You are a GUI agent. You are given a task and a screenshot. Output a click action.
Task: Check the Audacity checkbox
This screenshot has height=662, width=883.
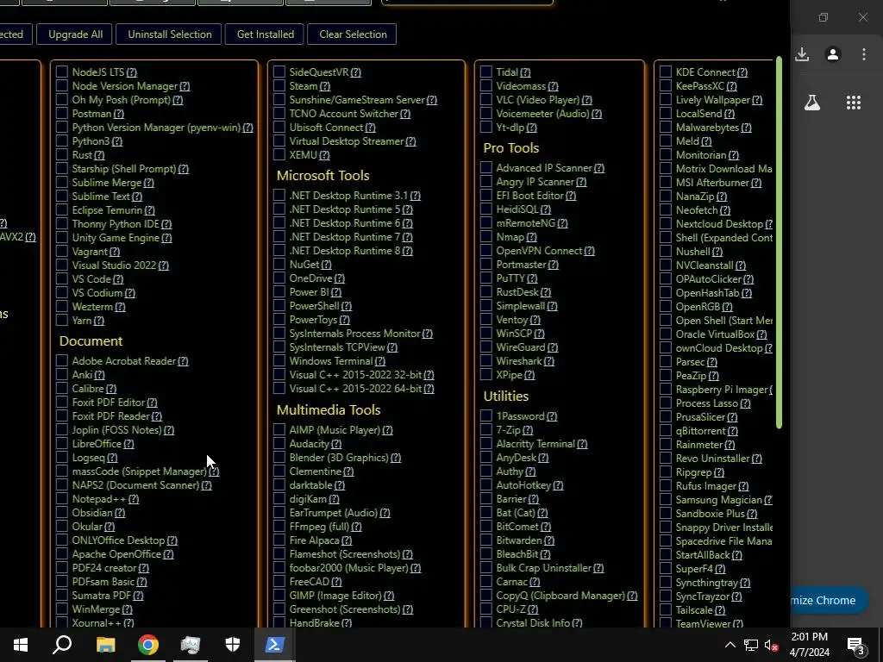coord(279,444)
